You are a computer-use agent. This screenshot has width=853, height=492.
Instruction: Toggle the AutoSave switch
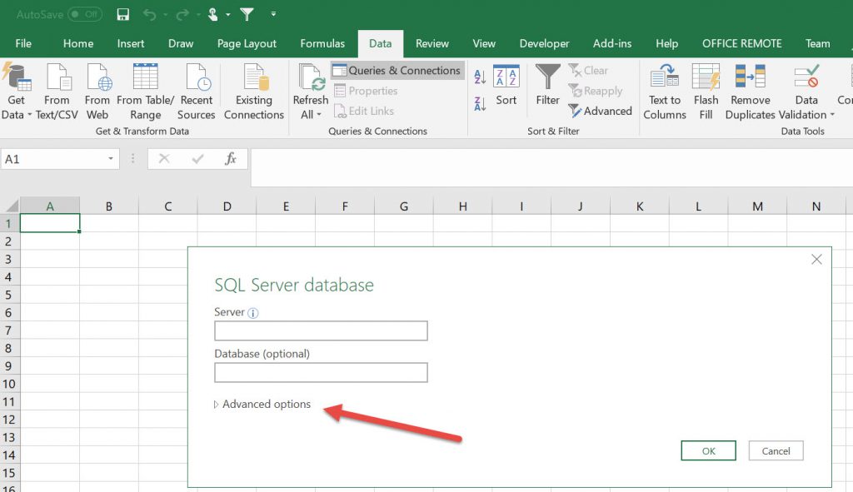coord(83,14)
